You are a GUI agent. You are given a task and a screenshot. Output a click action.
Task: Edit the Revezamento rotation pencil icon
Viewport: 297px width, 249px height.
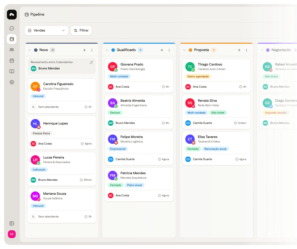(91, 62)
